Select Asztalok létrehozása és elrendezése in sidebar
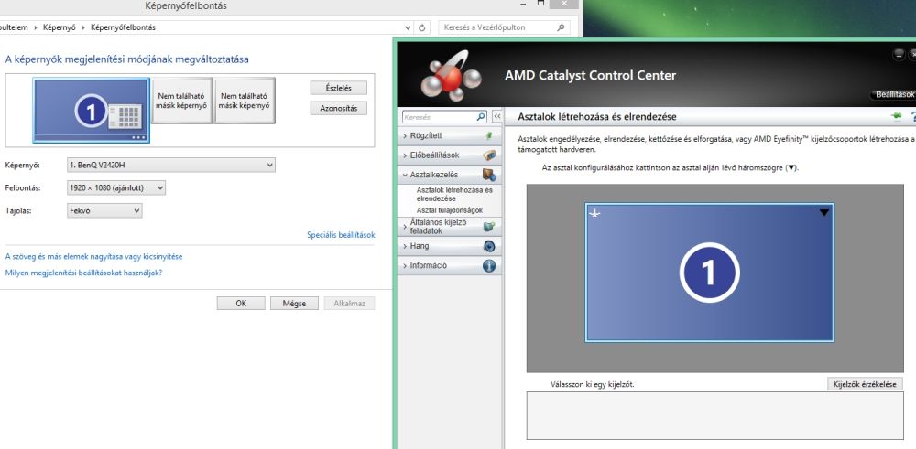Image resolution: width=916 pixels, height=449 pixels. pyautogui.click(x=454, y=194)
